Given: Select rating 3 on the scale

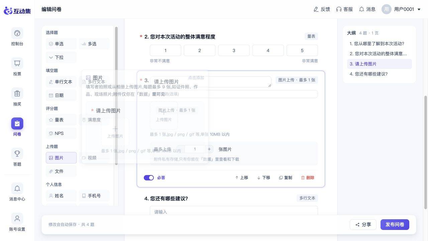Looking at the screenshot, I should pos(234,51).
